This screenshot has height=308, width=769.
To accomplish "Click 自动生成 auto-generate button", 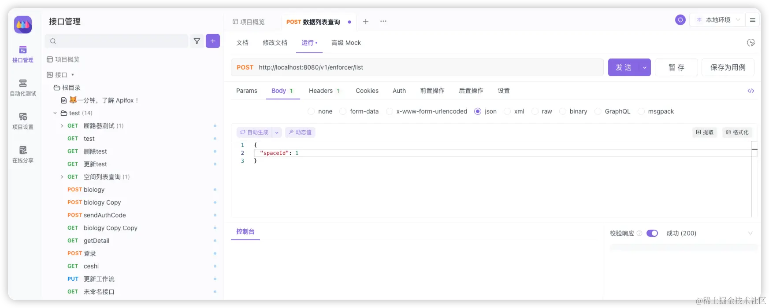I will click(x=254, y=132).
